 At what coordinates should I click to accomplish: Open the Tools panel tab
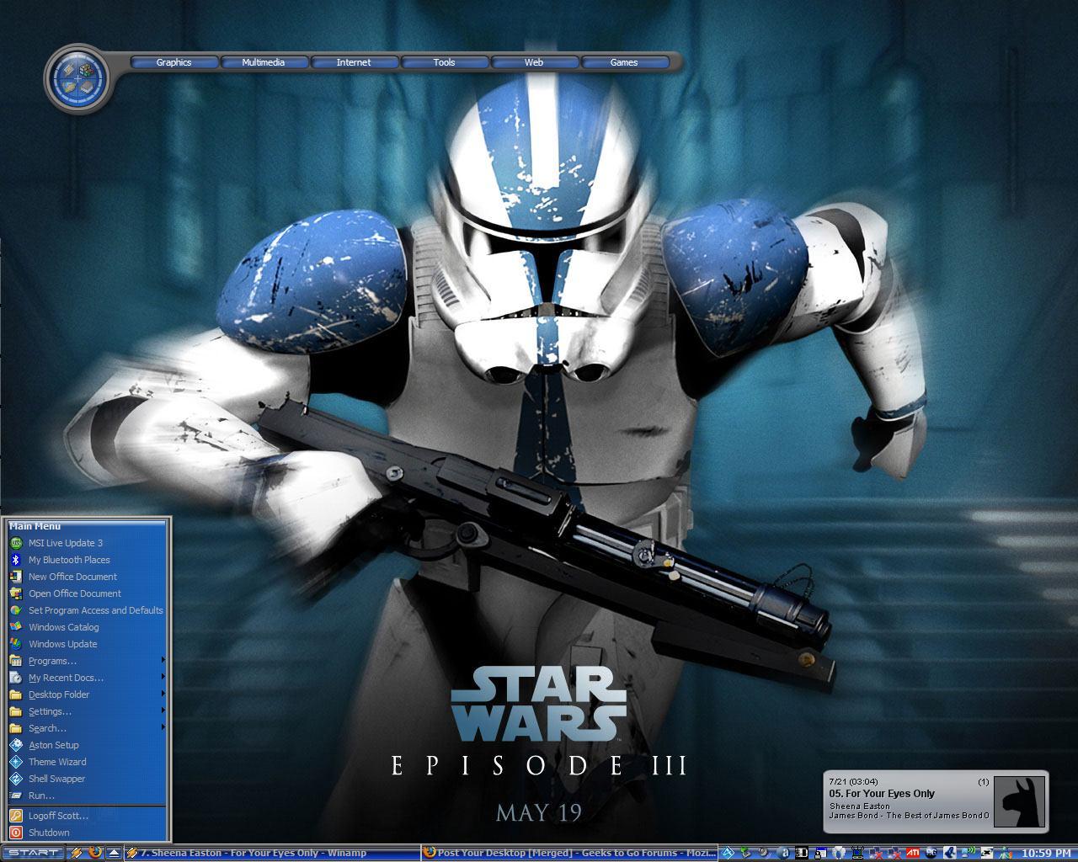444,62
